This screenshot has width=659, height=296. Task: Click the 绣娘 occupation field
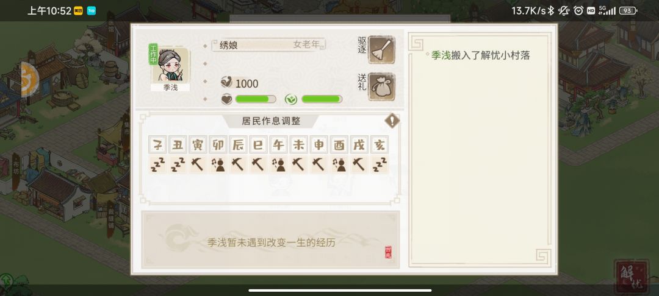(x=268, y=45)
